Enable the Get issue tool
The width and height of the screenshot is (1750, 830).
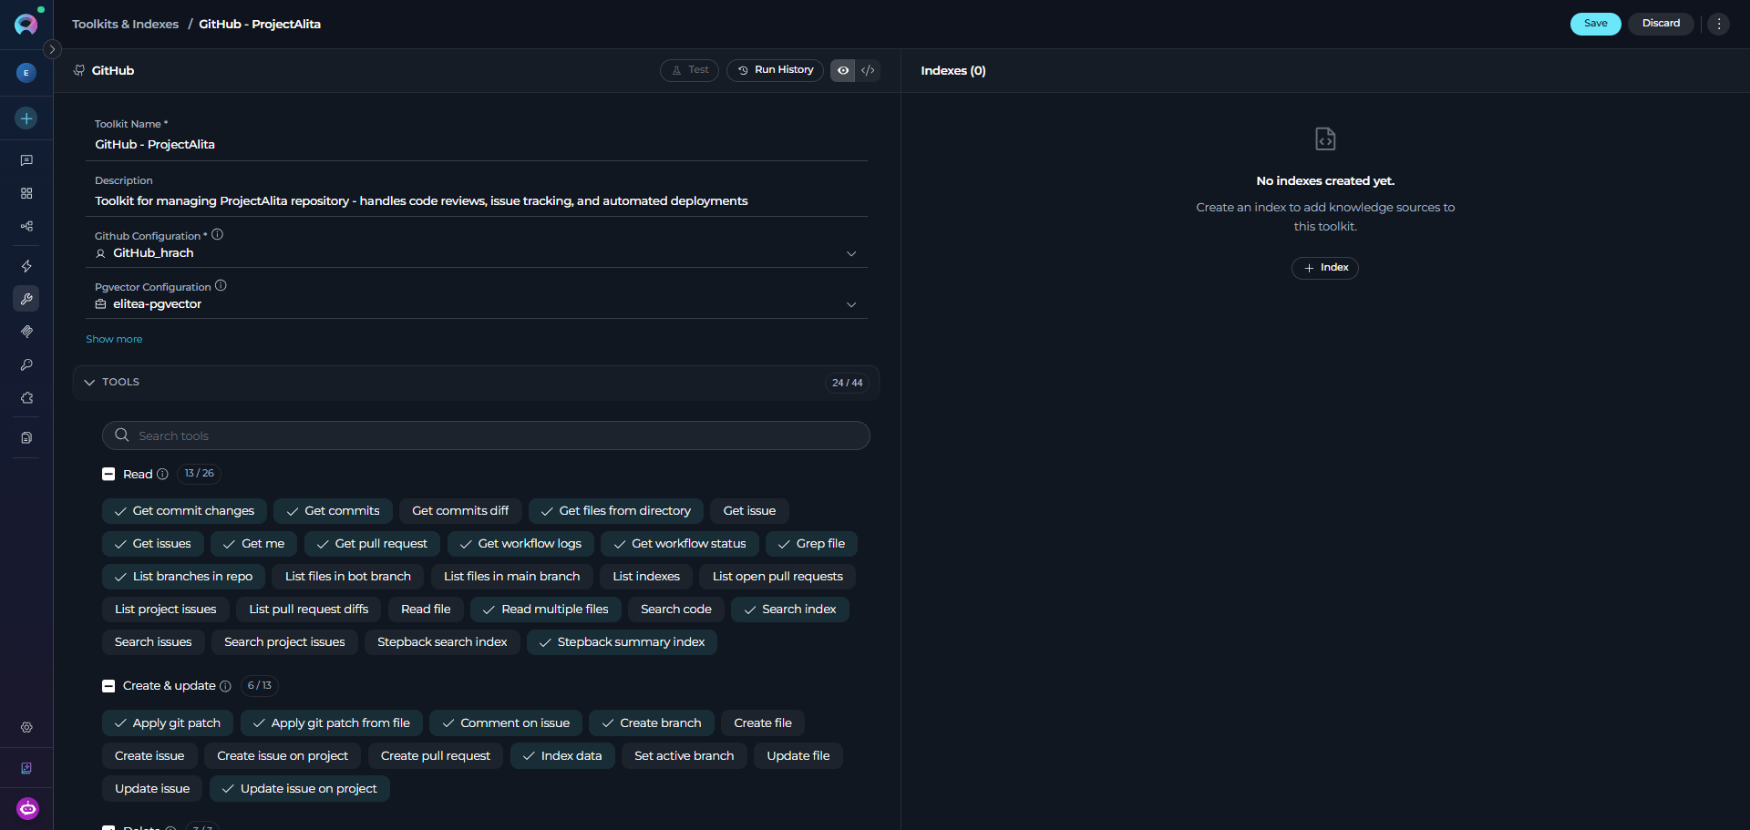749,511
